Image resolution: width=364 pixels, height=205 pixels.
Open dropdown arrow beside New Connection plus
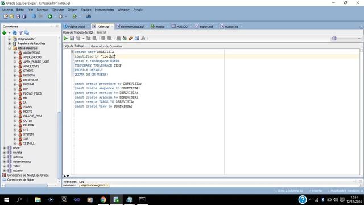coord(10,33)
